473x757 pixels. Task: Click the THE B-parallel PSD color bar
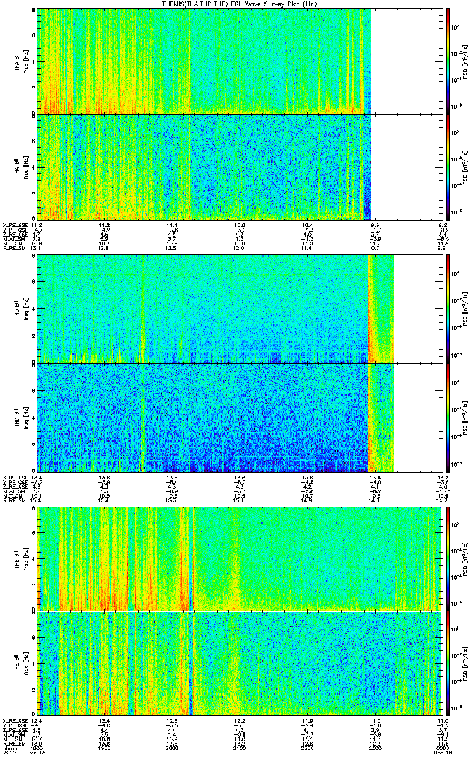(448, 663)
